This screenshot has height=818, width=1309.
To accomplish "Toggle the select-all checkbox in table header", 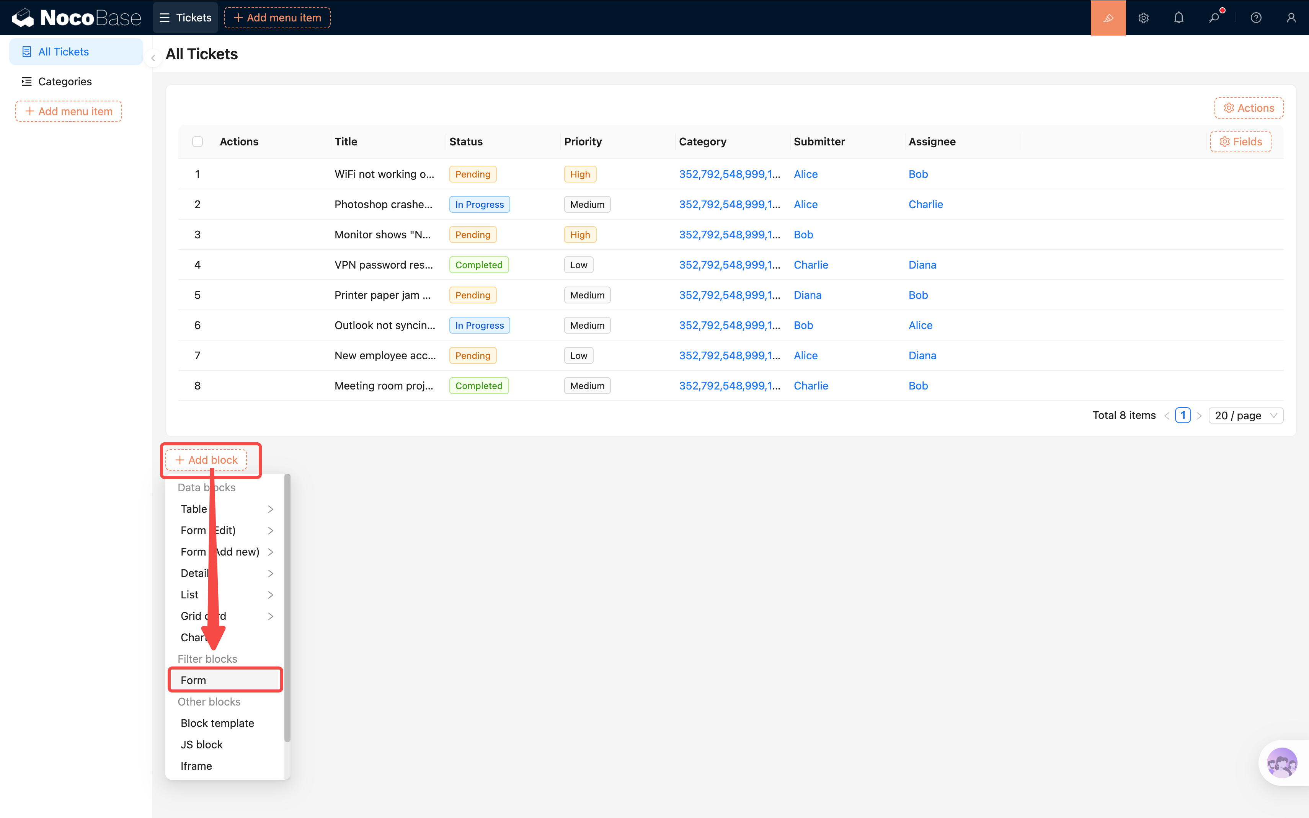I will (x=197, y=142).
